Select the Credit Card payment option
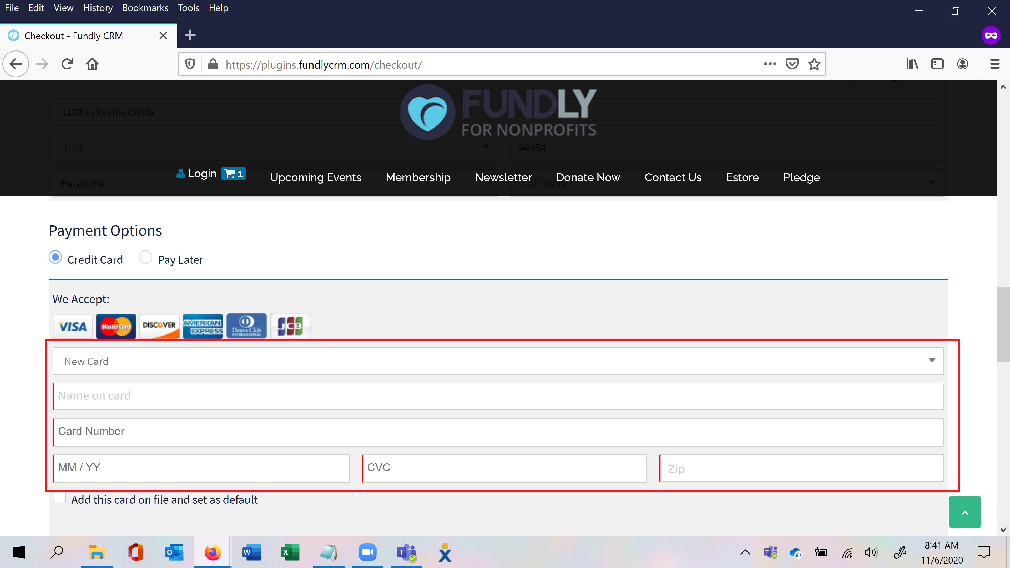 coord(55,257)
